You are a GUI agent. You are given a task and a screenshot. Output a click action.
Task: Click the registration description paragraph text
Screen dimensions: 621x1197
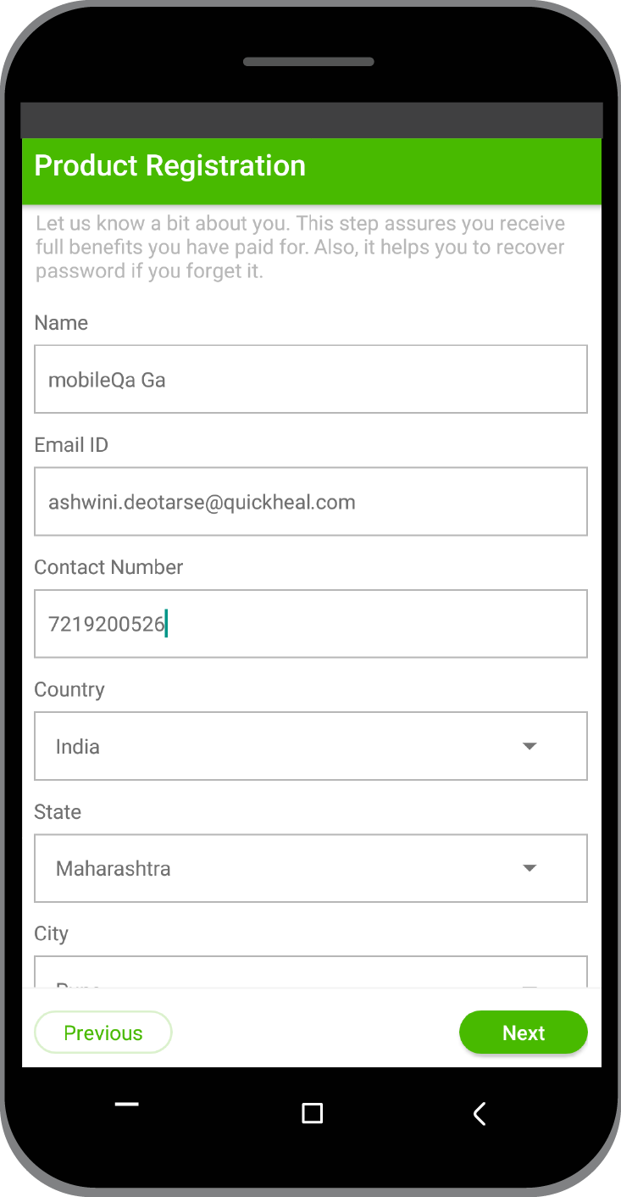pyautogui.click(x=301, y=248)
